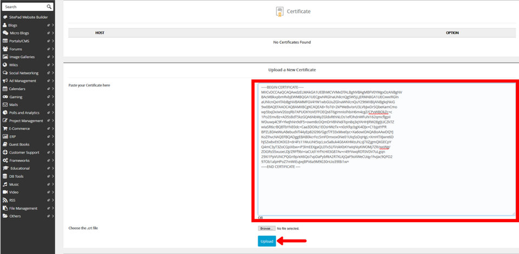Select Project Management in the sidebar
This screenshot has width=519, height=254.
26,121
